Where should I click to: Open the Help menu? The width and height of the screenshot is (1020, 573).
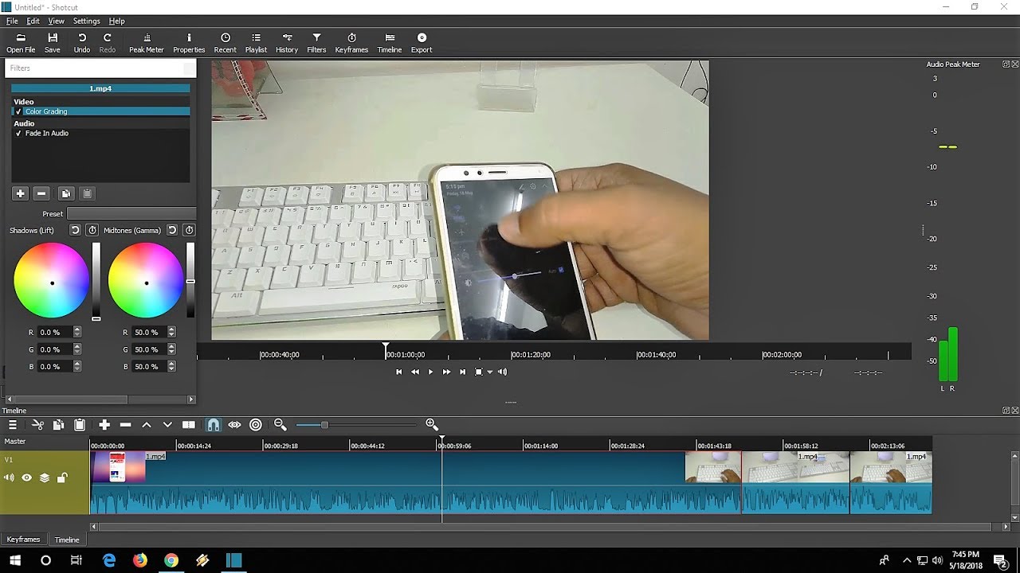(x=116, y=21)
